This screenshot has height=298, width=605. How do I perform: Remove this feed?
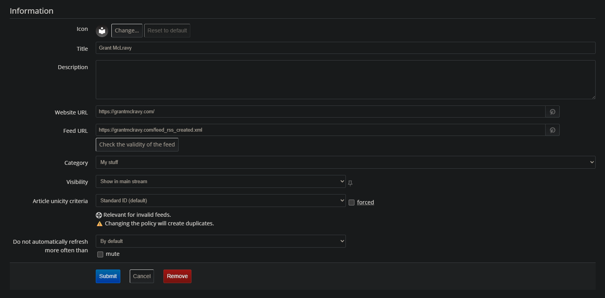point(177,276)
